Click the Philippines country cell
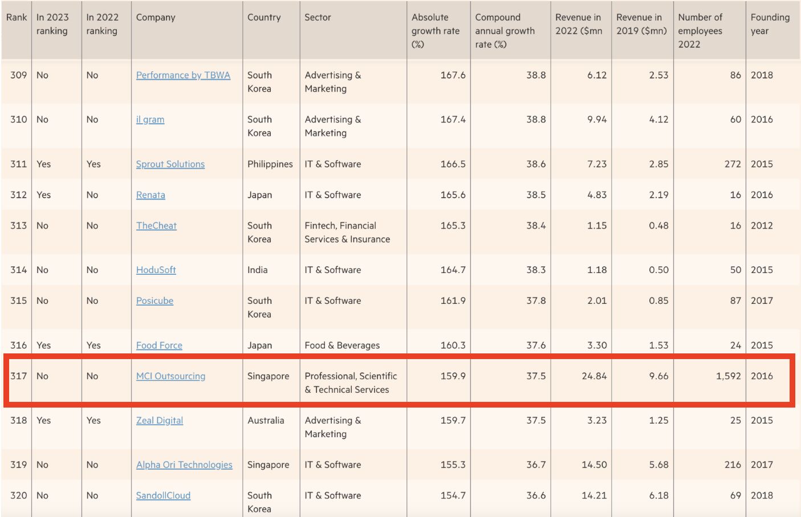This screenshot has height=517, width=801. pos(270,164)
